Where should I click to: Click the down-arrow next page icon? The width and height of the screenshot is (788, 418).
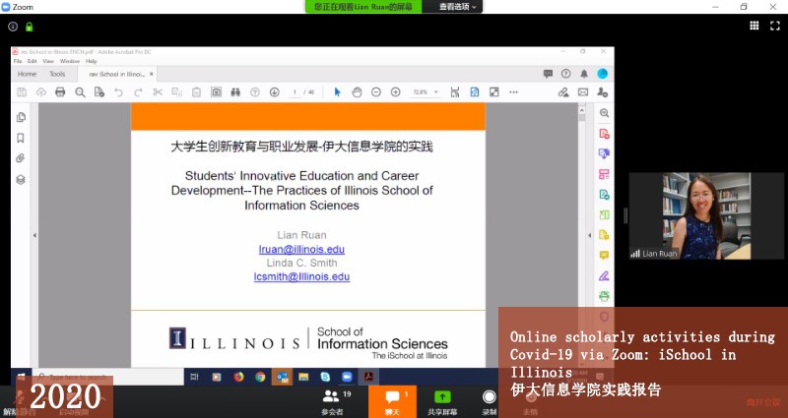[275, 92]
